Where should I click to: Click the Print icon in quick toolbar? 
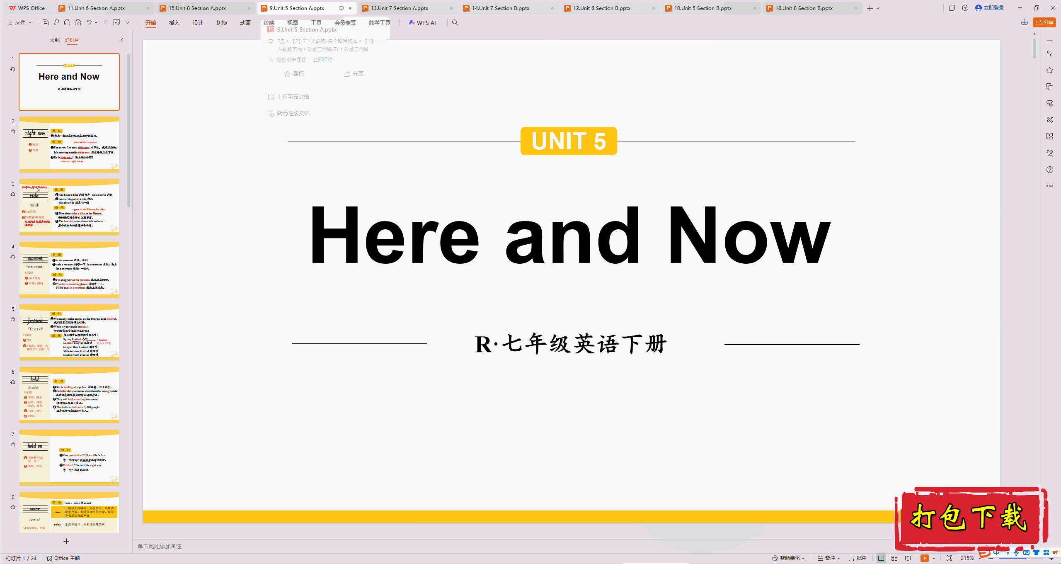pyautogui.click(x=67, y=22)
